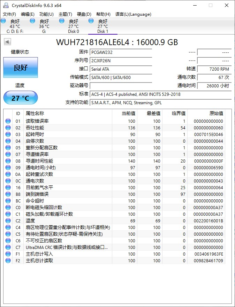The width and height of the screenshot is (235, 307).
Task: Switch to the Disk 0 tab
Action: pos(73,26)
